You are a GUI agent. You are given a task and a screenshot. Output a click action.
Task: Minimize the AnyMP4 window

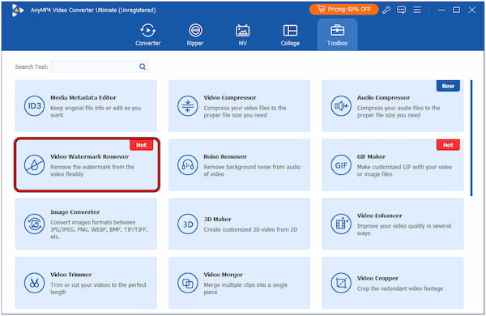441,10
